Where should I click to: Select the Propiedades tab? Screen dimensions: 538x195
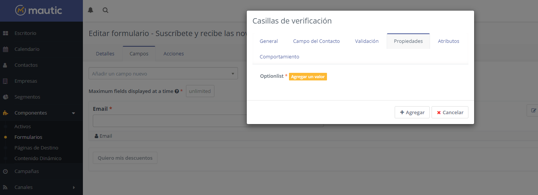pos(408,41)
